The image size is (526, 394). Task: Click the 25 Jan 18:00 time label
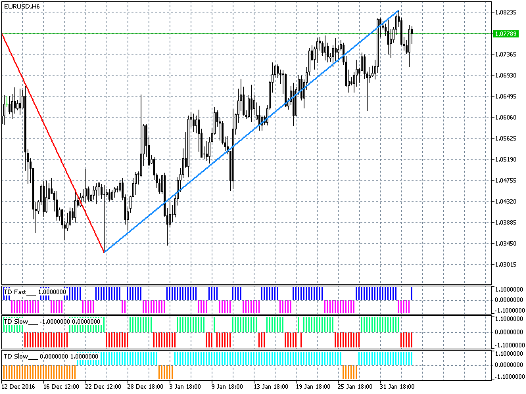355,387
